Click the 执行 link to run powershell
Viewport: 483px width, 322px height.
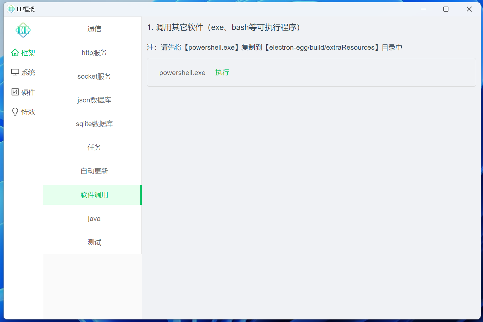tap(222, 72)
